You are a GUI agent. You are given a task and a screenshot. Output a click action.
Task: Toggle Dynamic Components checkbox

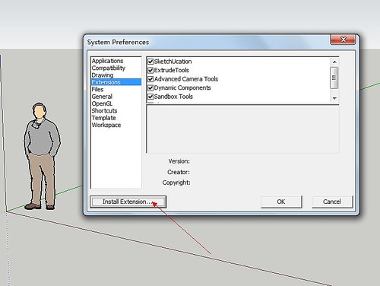[150, 87]
